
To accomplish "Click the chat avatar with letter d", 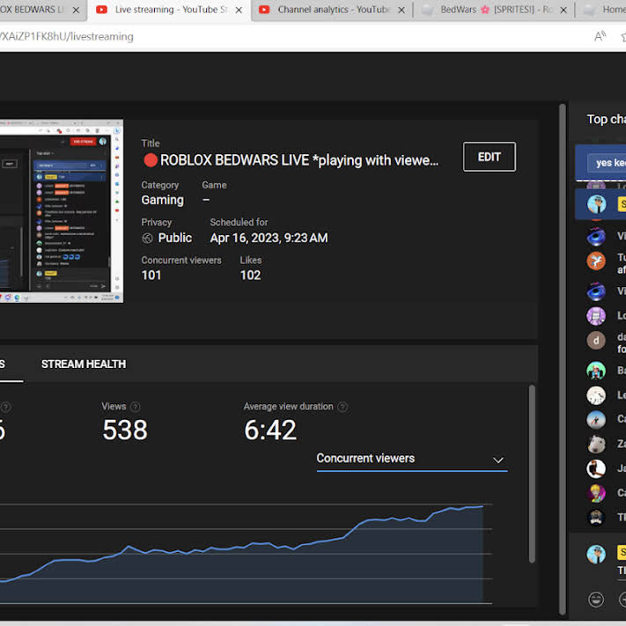I will click(596, 341).
